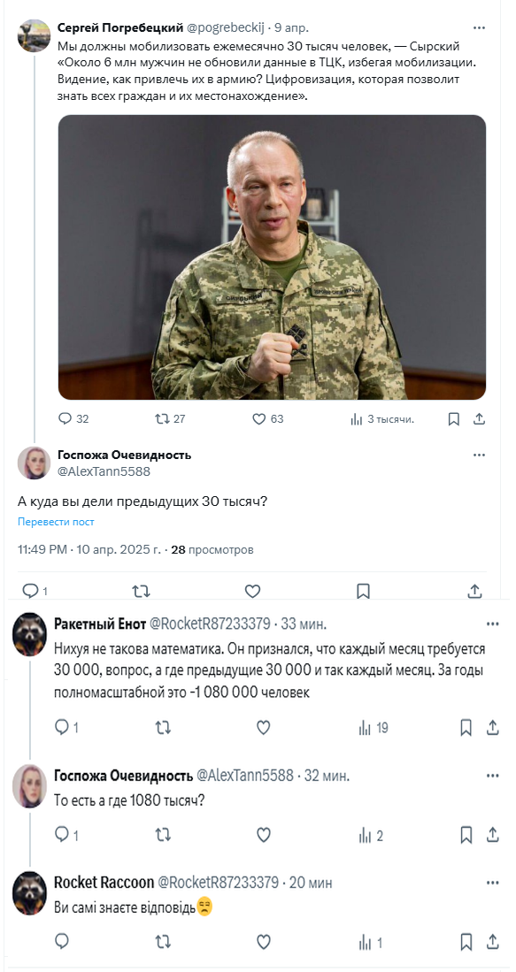Open Госпожа Очевидность display name on main post
This screenshot has width=516, height=972.
pos(124,455)
